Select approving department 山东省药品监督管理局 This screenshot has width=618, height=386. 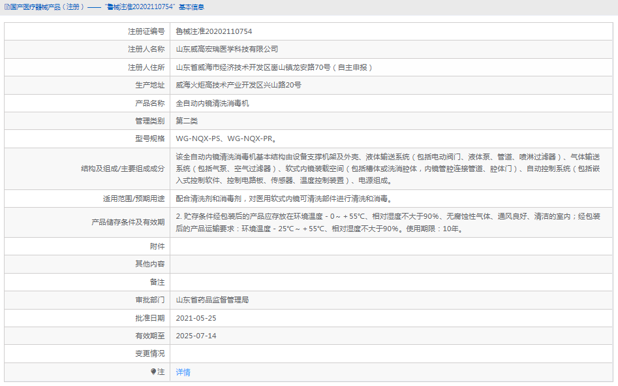coord(213,300)
